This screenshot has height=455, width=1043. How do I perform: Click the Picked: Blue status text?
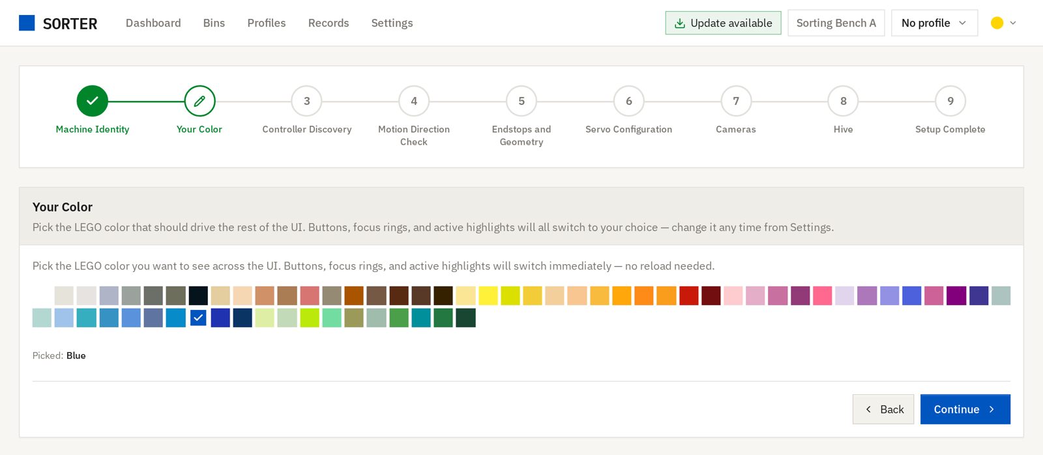(59, 355)
